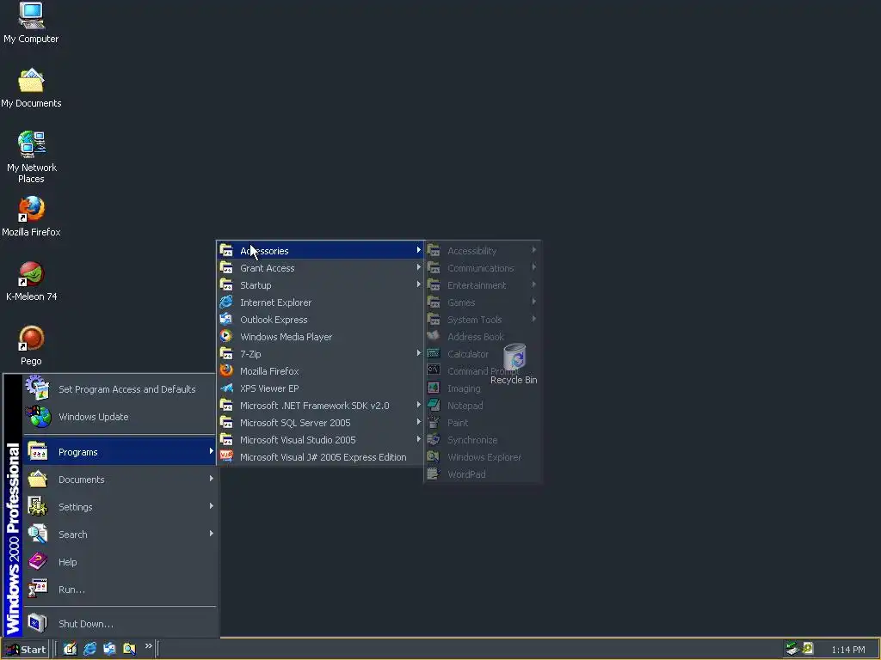Screen dimensions: 881x660
Task: Expand the 7-Zip program folder
Action: [320, 354]
